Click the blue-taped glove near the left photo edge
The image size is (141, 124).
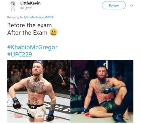click(17, 103)
